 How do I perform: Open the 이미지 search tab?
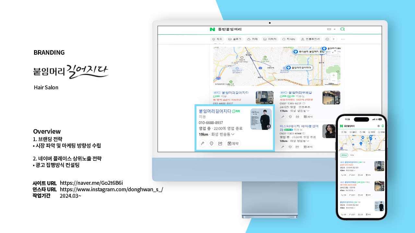click(x=271, y=39)
